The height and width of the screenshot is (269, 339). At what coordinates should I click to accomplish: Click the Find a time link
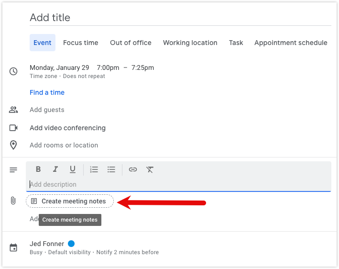[x=47, y=92]
